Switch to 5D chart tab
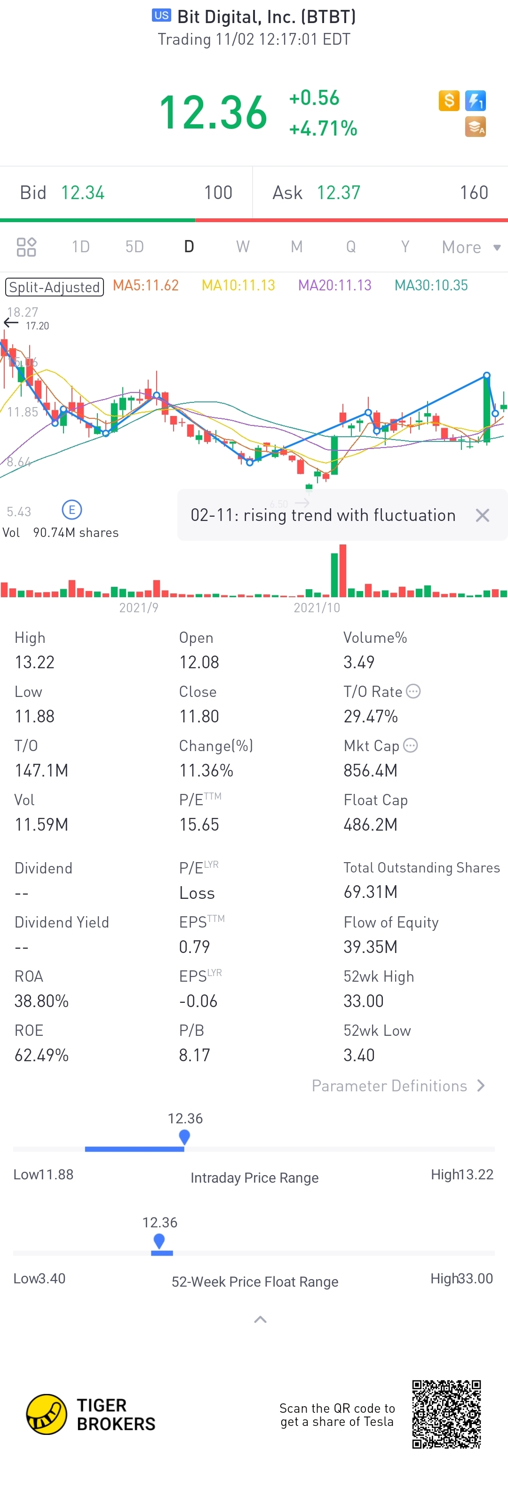Screen dimensions: 508x1489 pyautogui.click(x=134, y=247)
